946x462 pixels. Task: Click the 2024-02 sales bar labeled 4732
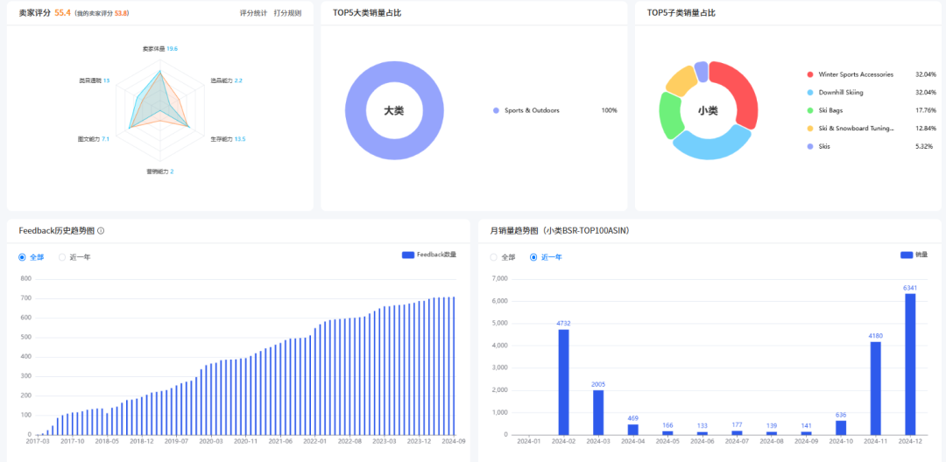pyautogui.click(x=563, y=381)
